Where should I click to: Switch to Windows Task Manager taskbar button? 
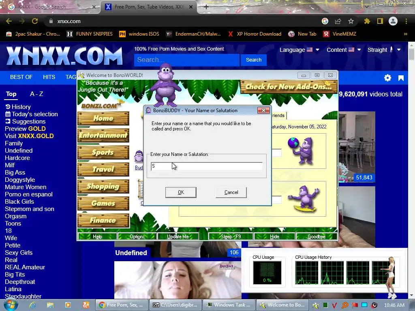click(229, 305)
